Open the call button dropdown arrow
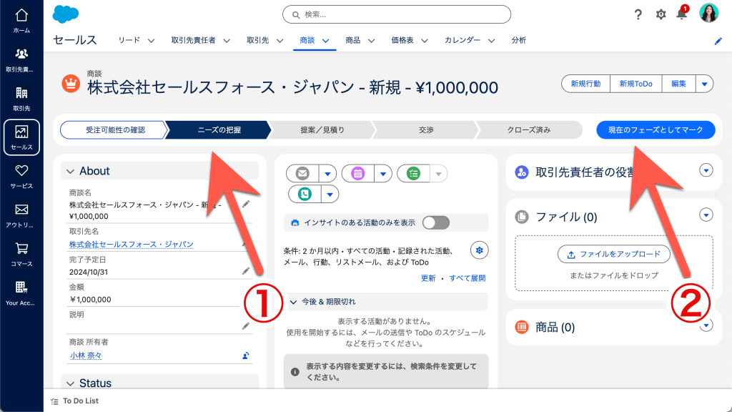This screenshot has height=412, width=732. click(x=330, y=194)
